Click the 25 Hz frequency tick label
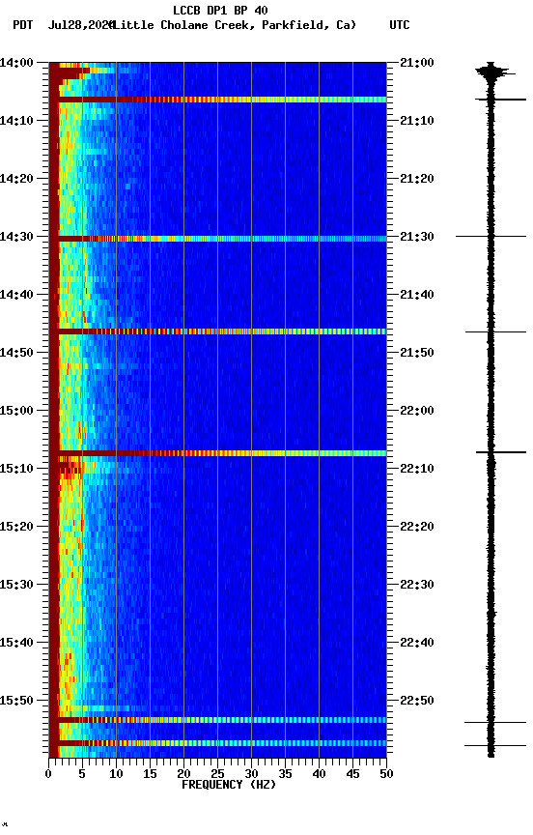Viewport: 533px width, 835px height. click(217, 774)
